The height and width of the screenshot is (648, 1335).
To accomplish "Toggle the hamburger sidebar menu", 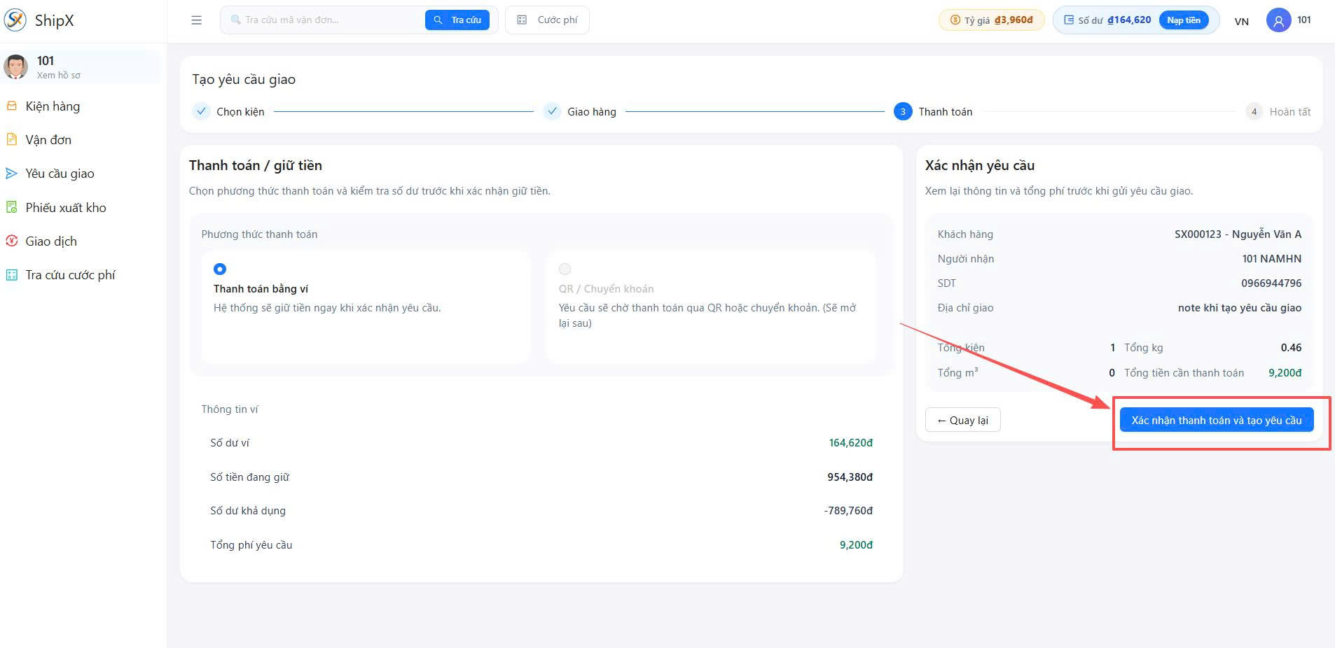I will tap(197, 20).
